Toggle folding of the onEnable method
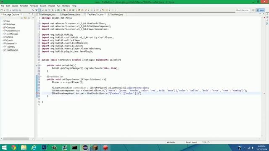This screenshot has height=151, width=269. 41,65
